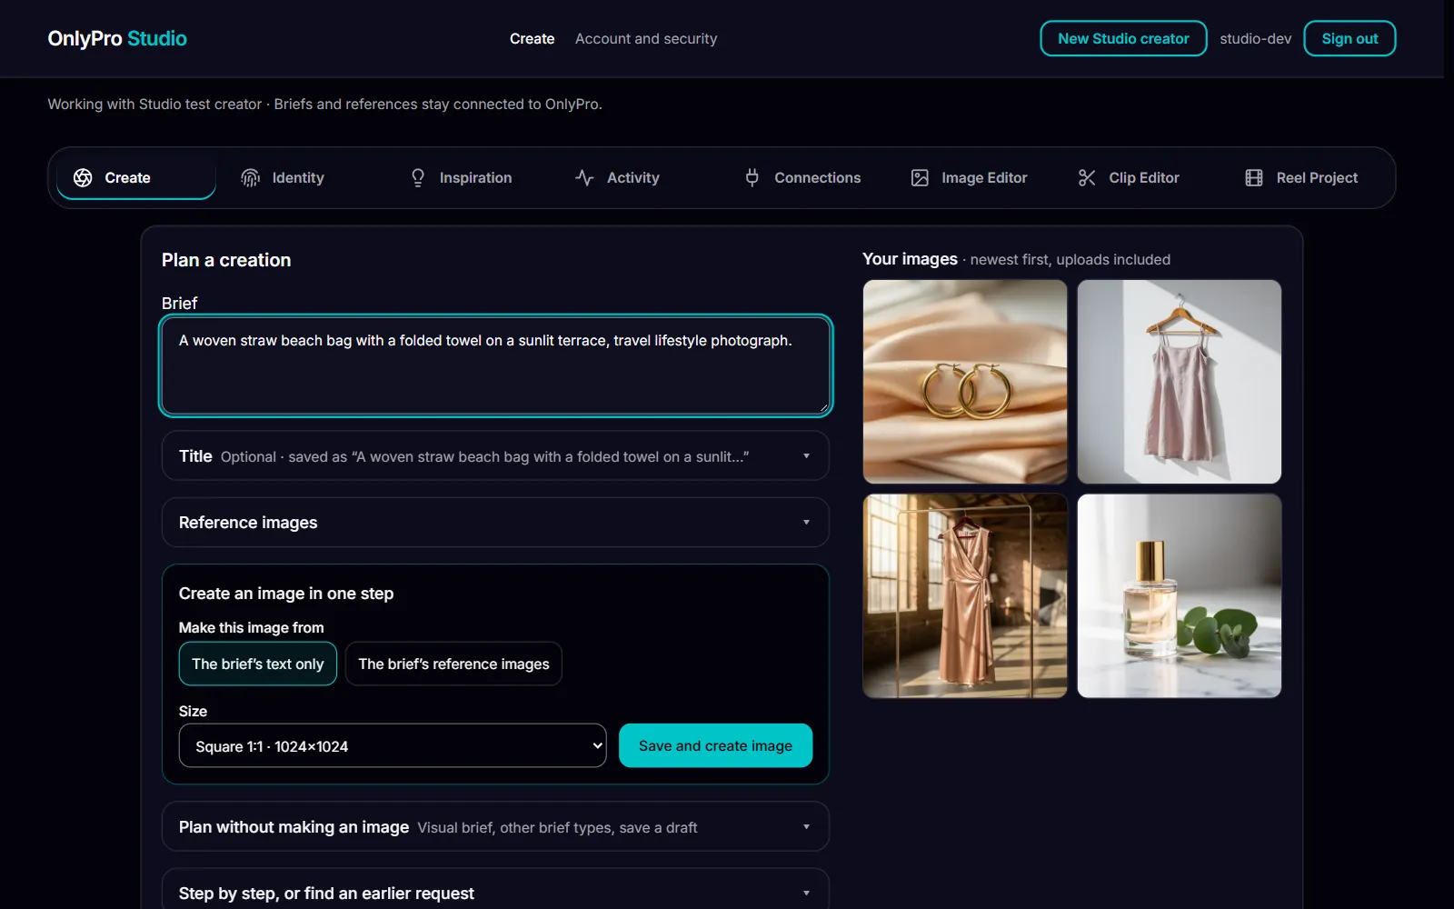Click the lightbulb Inspiration icon
This screenshot has width=1454, height=909.
418,178
